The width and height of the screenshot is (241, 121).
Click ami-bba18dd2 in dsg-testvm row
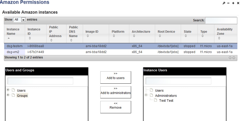(x=96, y=46)
